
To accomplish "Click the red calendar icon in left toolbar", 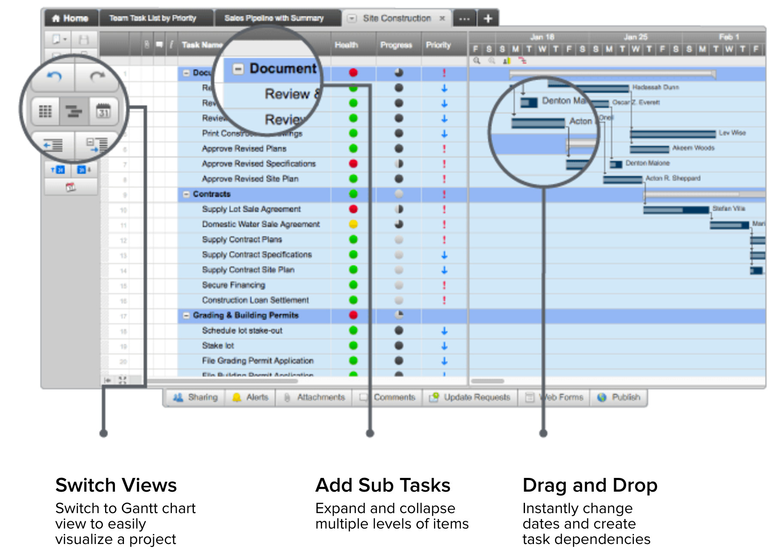I will 71,187.
